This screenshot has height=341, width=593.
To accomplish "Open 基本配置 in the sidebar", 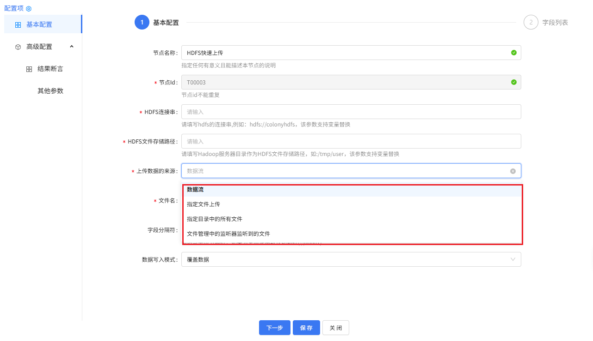I will click(x=39, y=24).
